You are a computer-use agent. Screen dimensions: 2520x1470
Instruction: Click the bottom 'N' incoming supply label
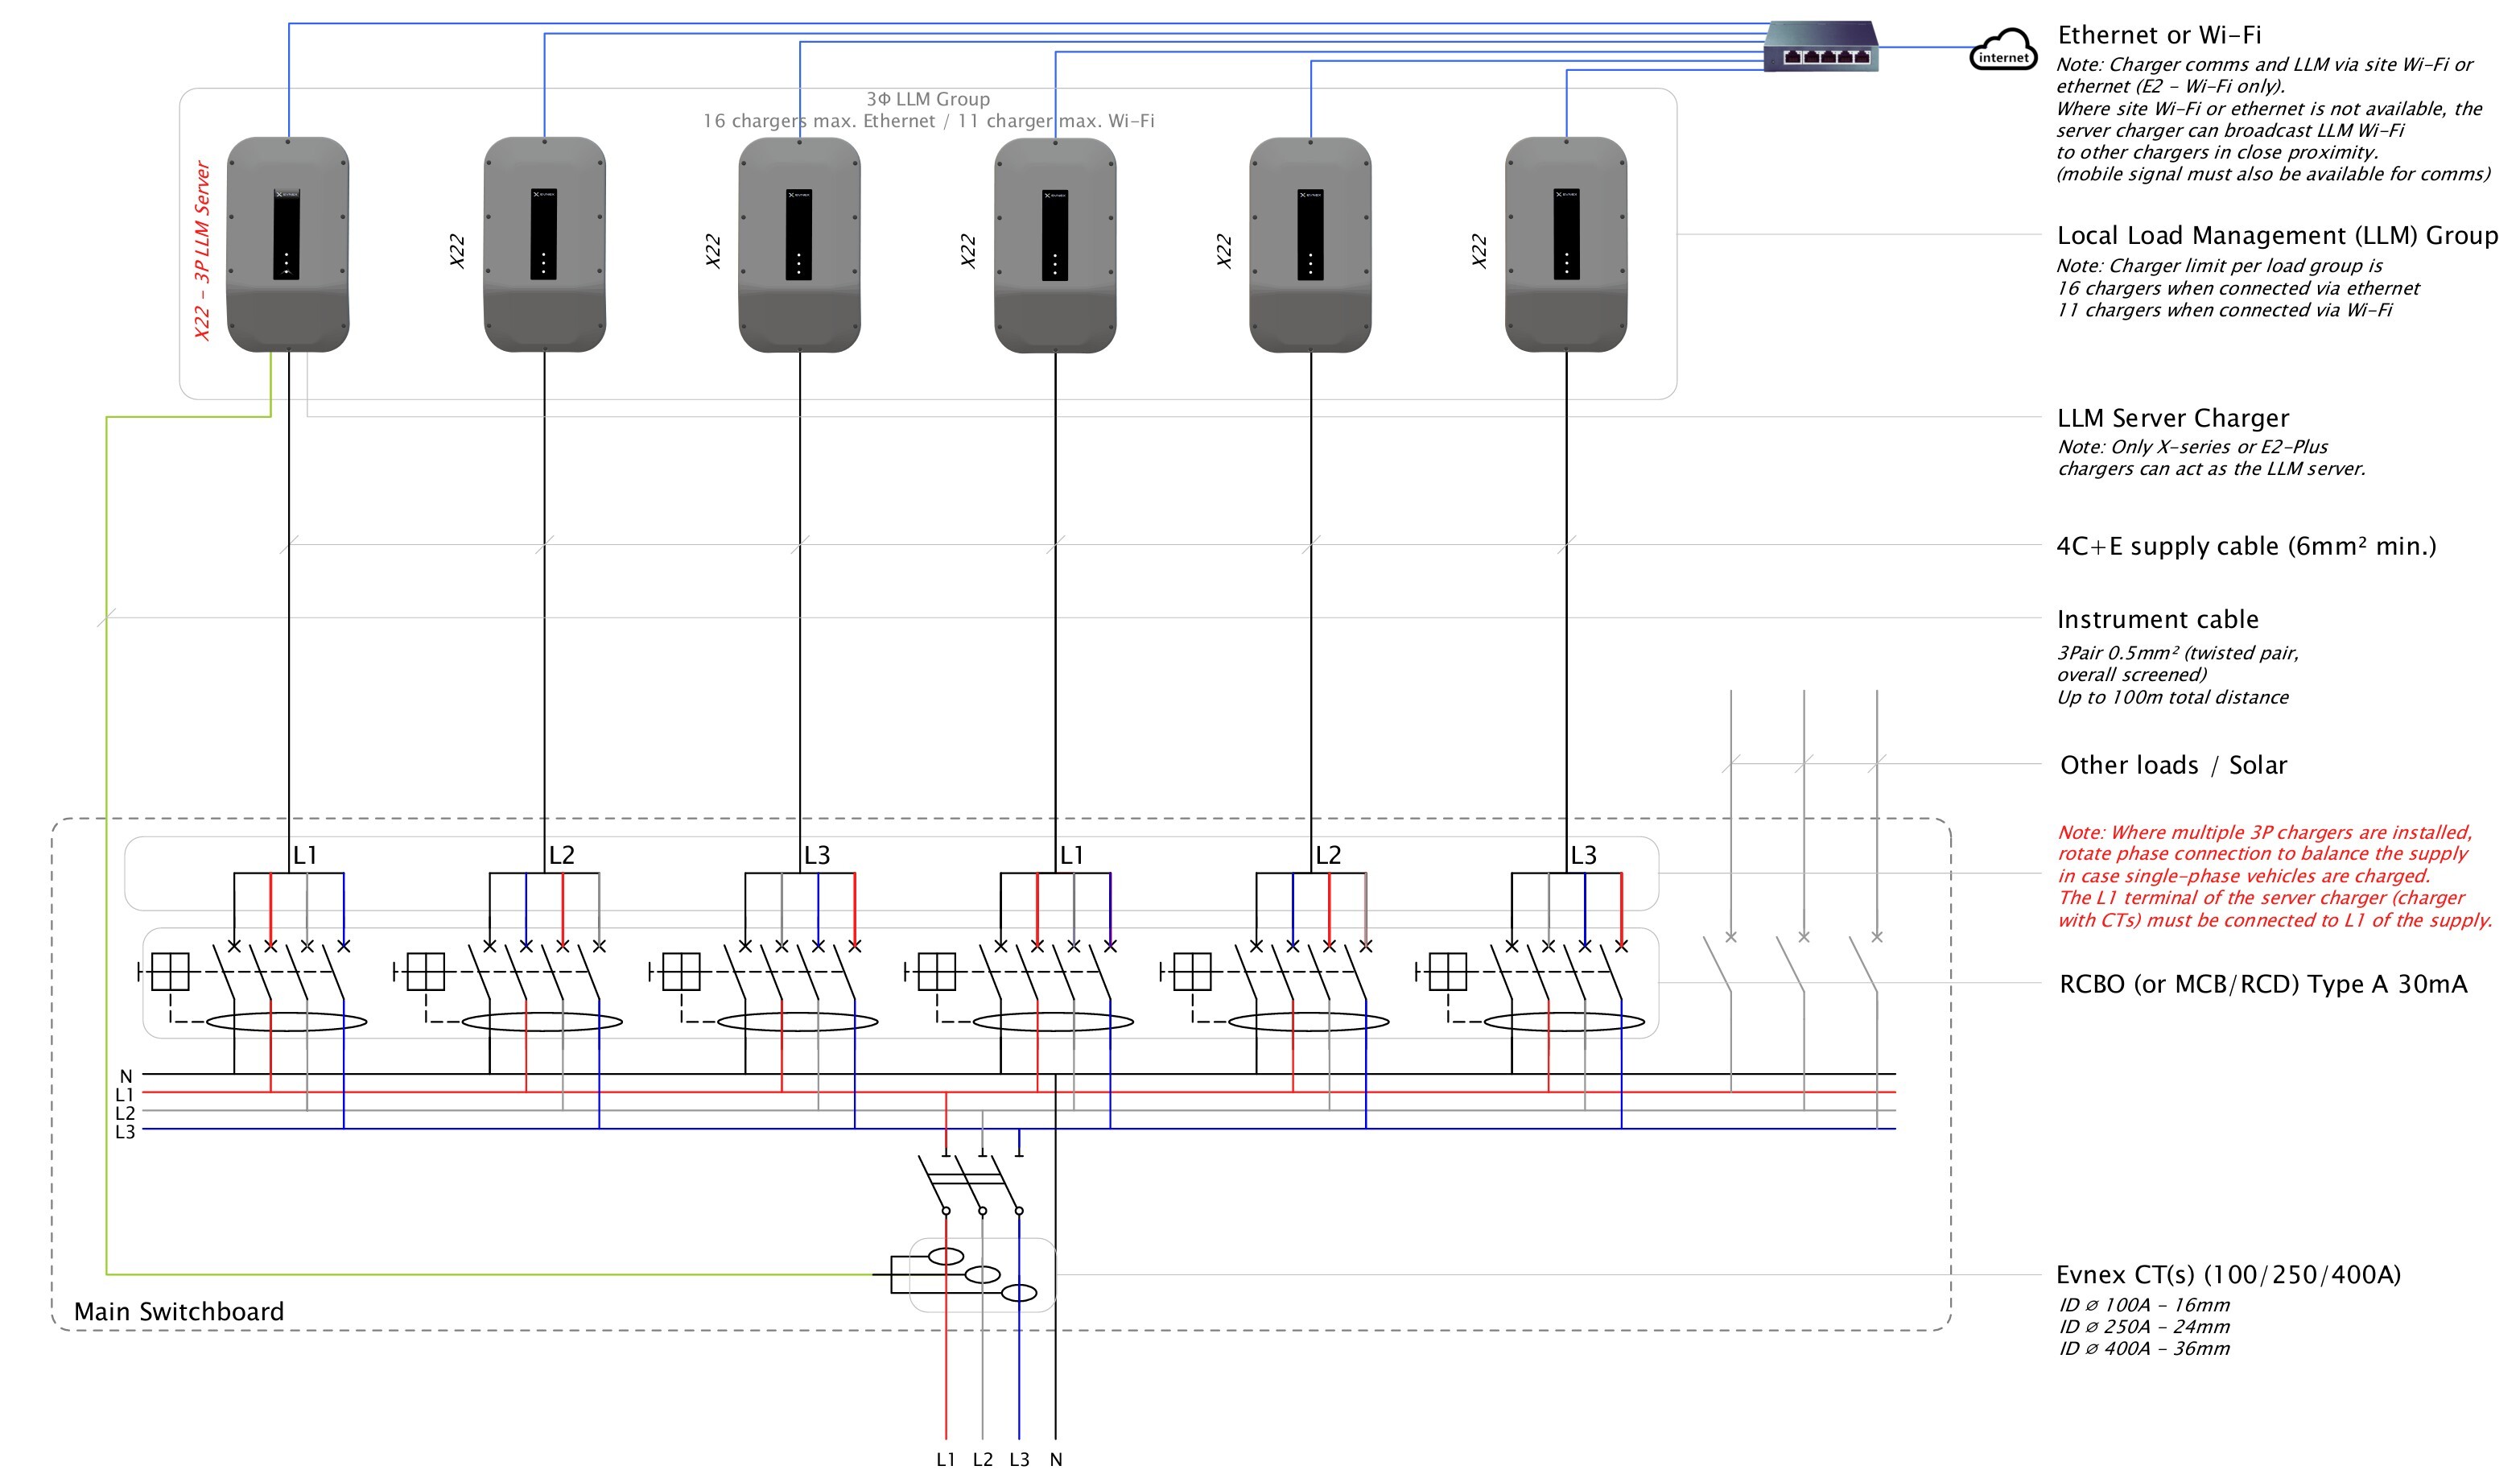click(x=1056, y=1459)
